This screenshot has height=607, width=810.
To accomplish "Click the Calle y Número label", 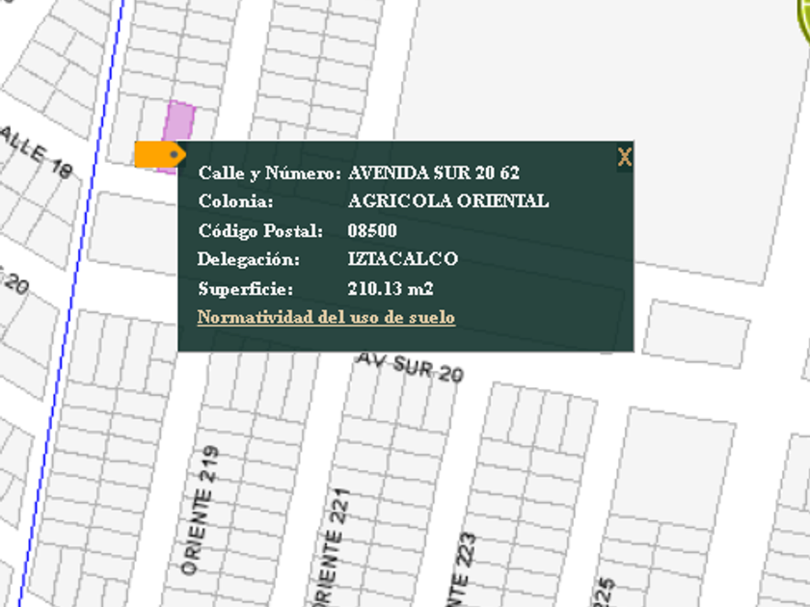I will tap(270, 172).
